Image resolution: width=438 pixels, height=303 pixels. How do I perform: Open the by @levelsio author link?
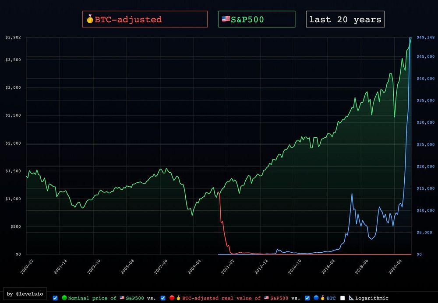(x=25, y=294)
